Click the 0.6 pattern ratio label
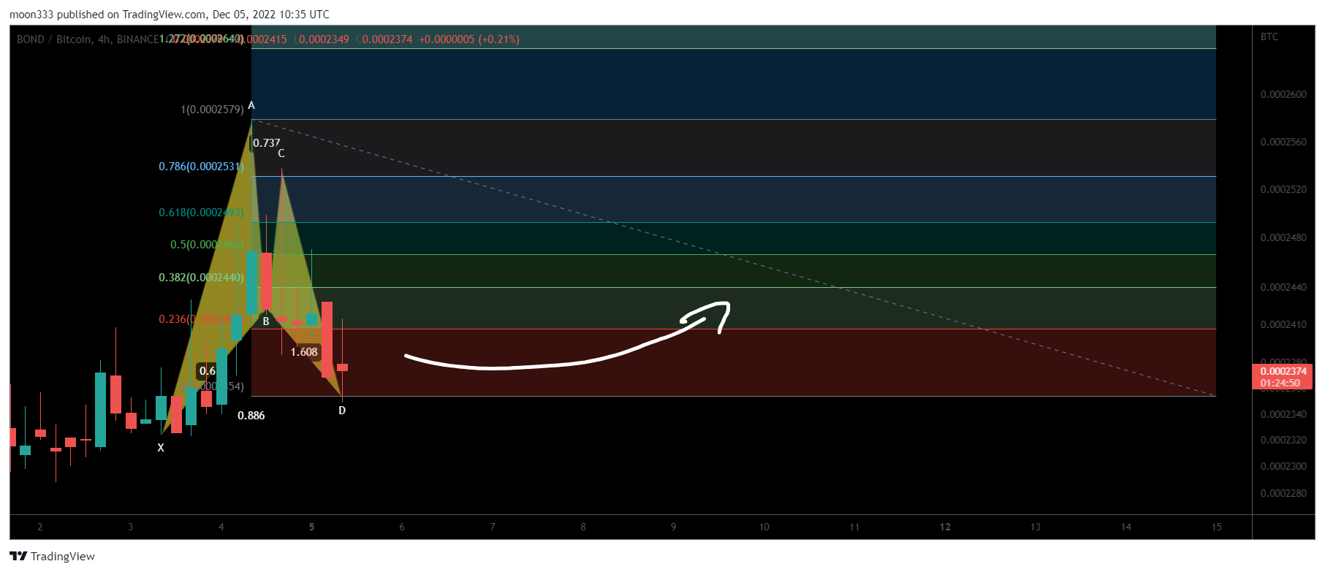 (208, 371)
